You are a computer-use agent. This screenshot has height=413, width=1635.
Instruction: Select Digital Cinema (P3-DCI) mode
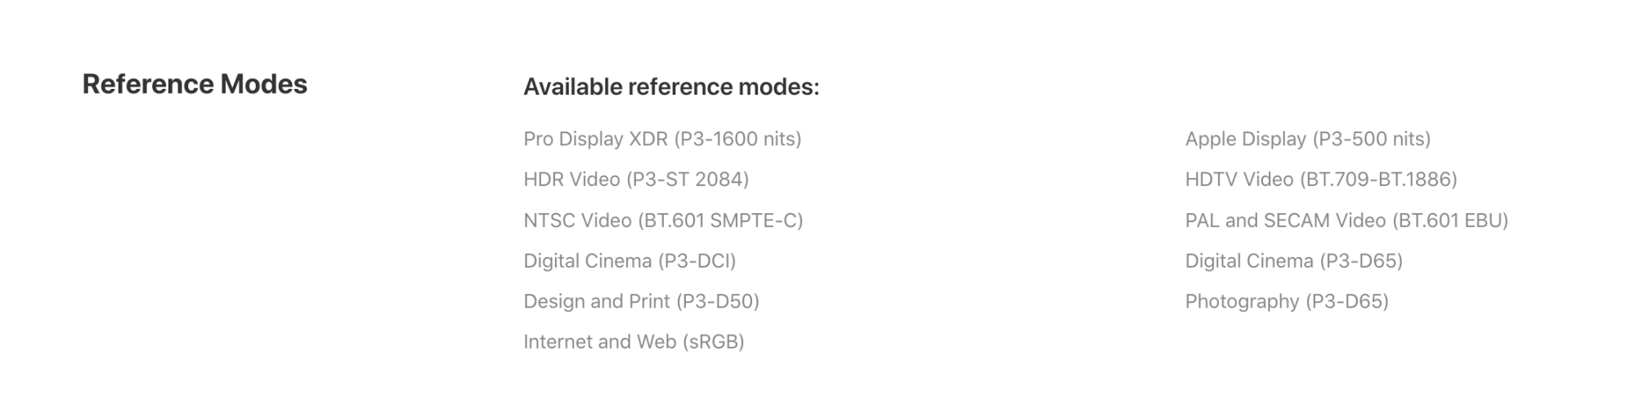pyautogui.click(x=629, y=261)
